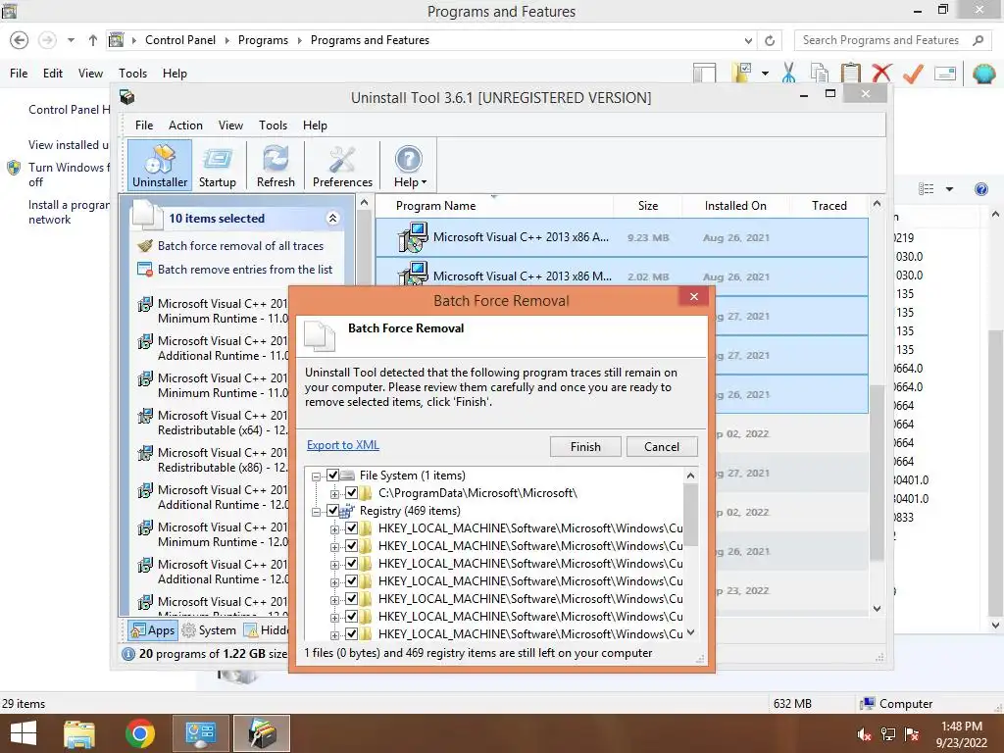The width and height of the screenshot is (1004, 753).
Task: Open the Edit menu in Explorer window
Action: pos(53,74)
